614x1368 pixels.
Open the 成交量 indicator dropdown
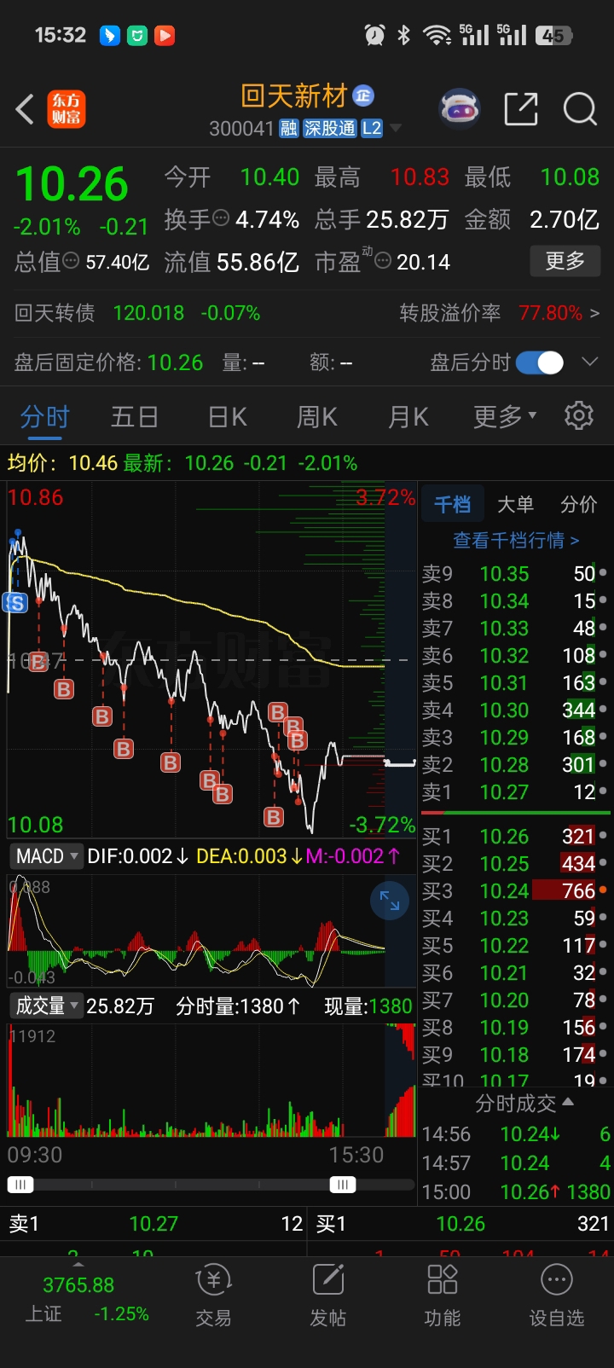click(x=46, y=1006)
